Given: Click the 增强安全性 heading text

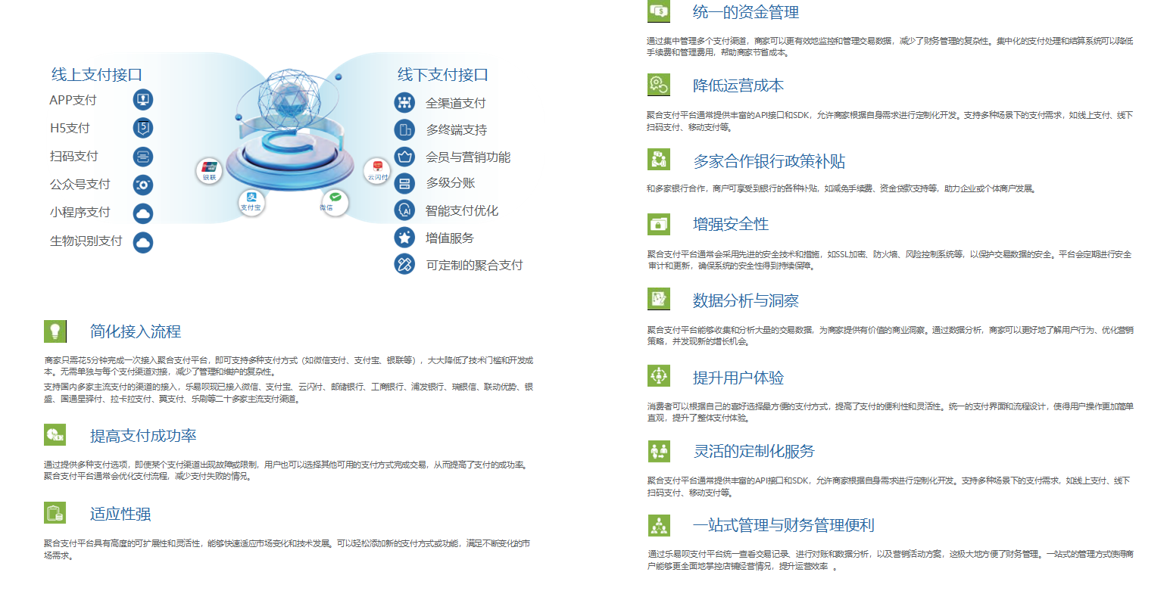Looking at the screenshot, I should tap(730, 224).
